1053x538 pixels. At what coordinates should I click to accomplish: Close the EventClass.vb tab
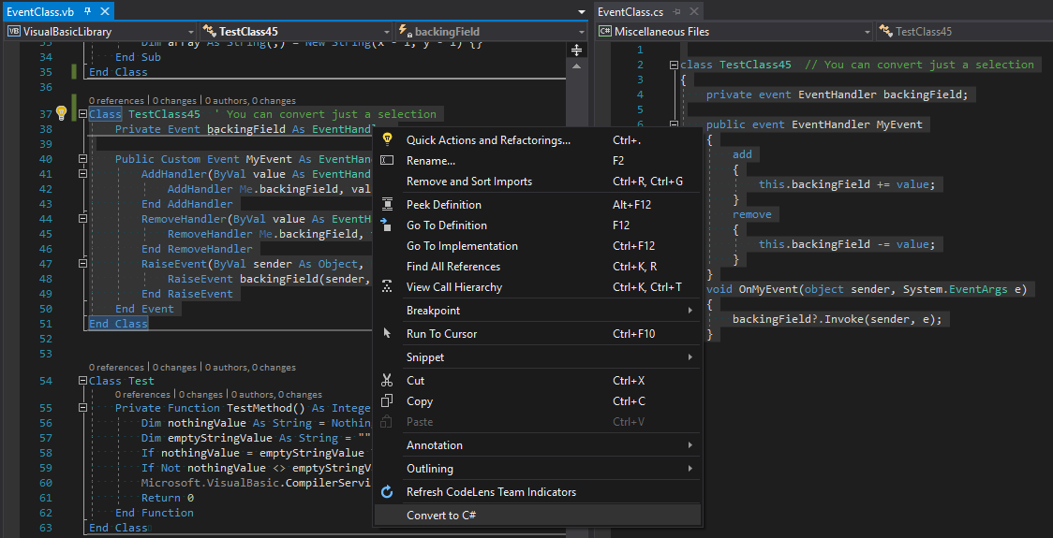[104, 12]
